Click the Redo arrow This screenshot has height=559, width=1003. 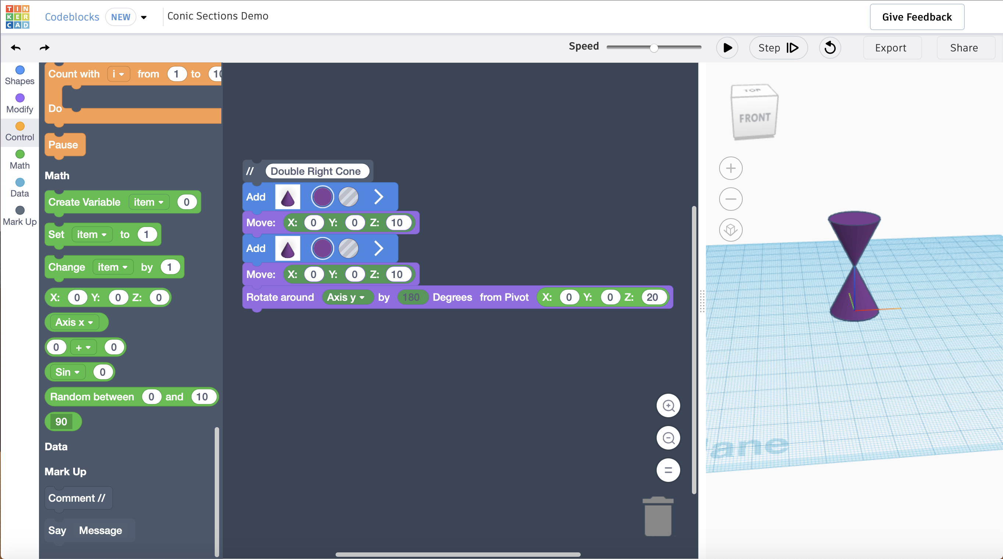(44, 47)
